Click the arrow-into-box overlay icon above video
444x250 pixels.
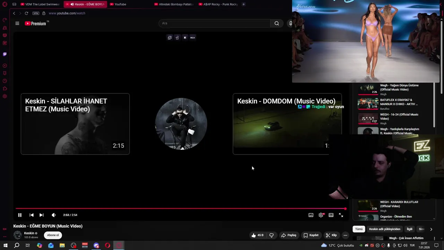coord(177,37)
